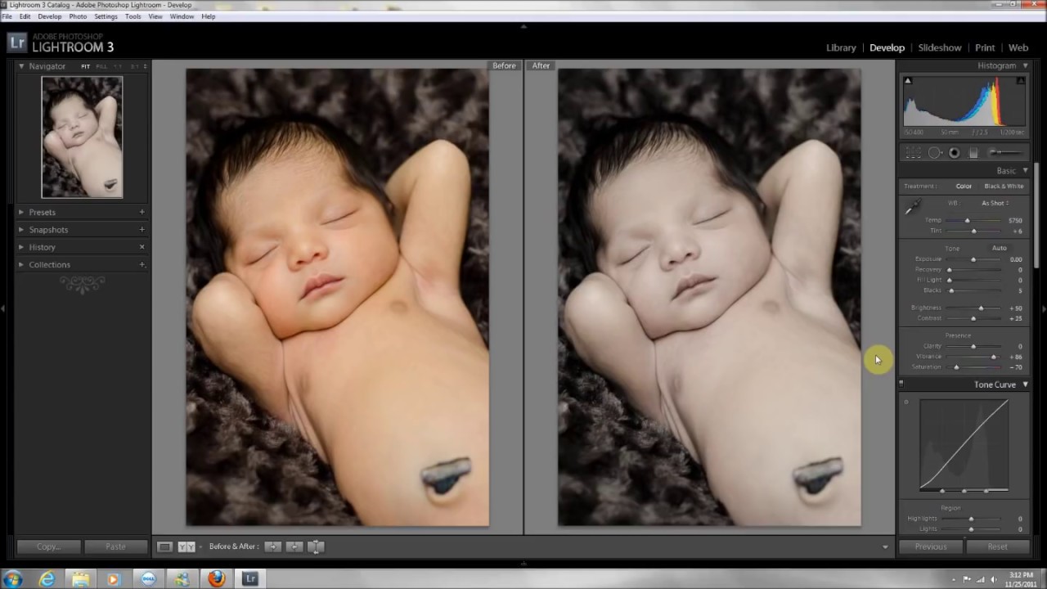Set treatment to Black & White
The width and height of the screenshot is (1047, 589).
1004,187
